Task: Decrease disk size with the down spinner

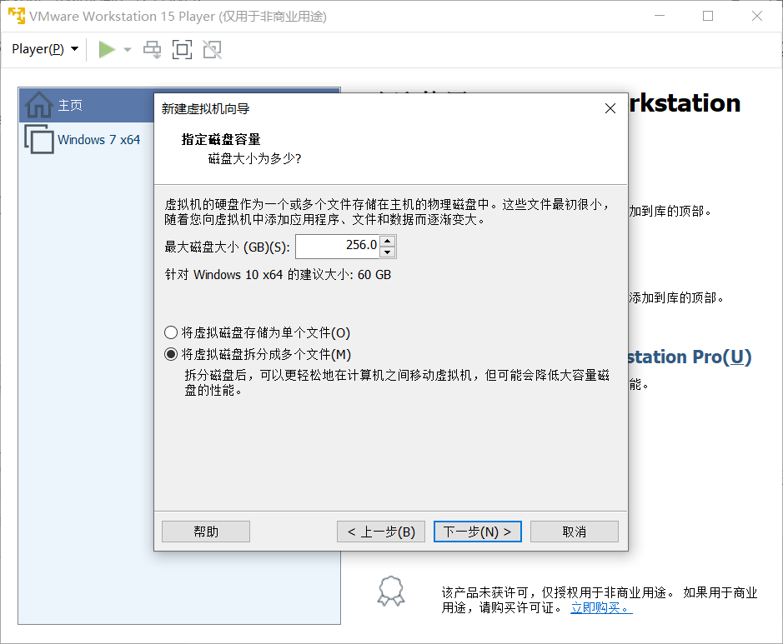Action: pyautogui.click(x=388, y=252)
